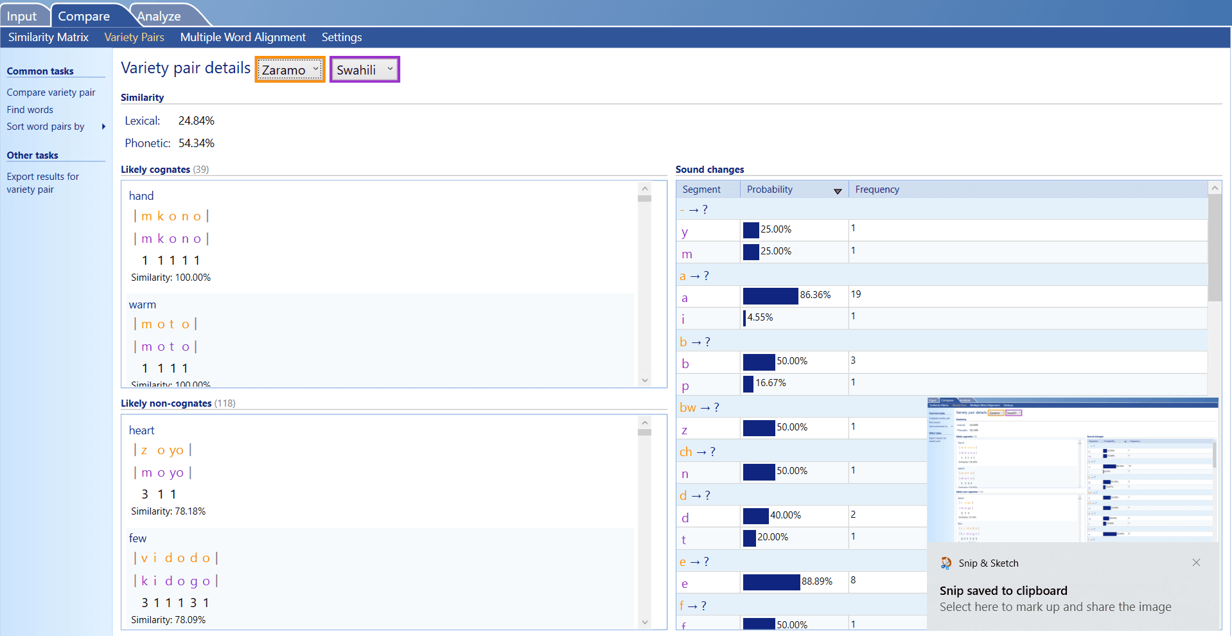Click scroll-up arrow of Sound changes table
This screenshot has height=636, width=1232.
[1215, 187]
